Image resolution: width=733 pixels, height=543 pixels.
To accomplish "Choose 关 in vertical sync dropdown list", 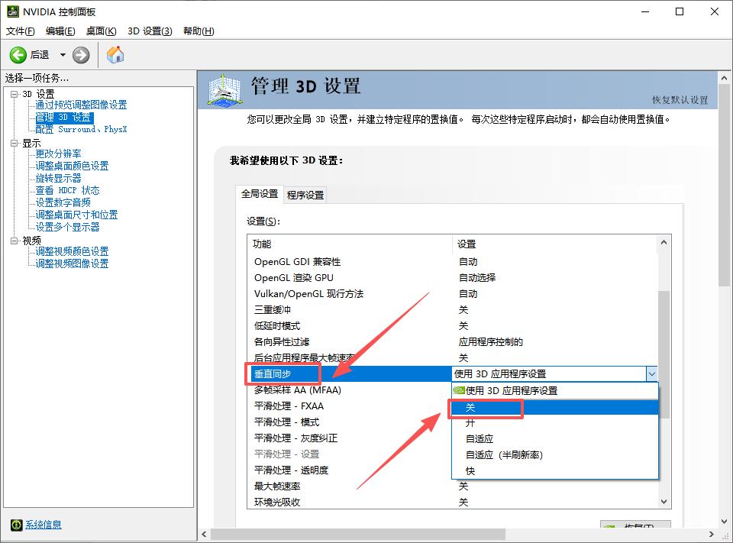I will pyautogui.click(x=555, y=407).
